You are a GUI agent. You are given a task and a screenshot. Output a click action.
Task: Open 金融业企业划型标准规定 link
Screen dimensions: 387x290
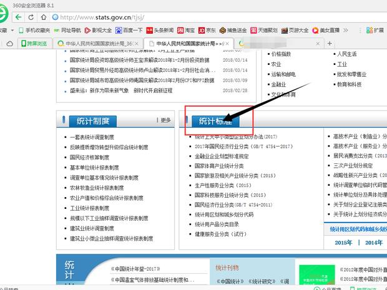pos(222,157)
